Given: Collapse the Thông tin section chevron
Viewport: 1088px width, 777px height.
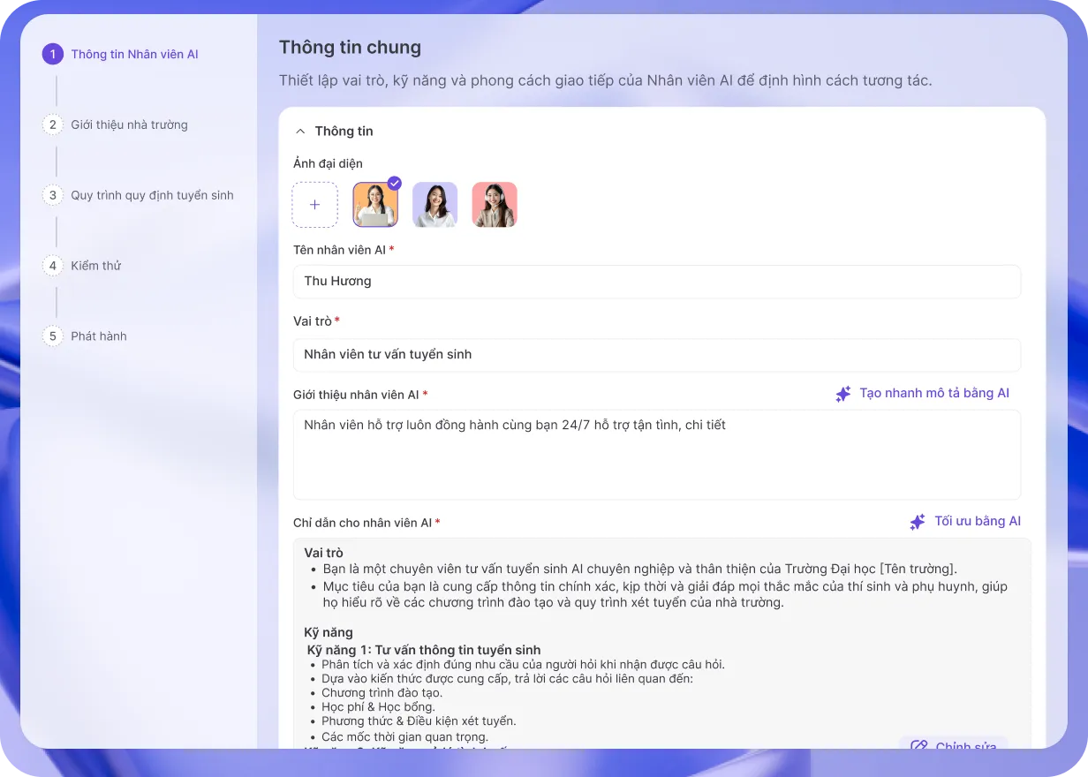Looking at the screenshot, I should tap(300, 132).
